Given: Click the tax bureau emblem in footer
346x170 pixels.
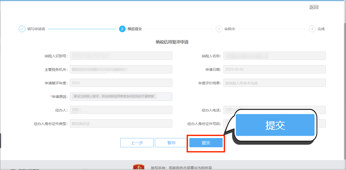Looking at the screenshot, I should tap(138, 167).
